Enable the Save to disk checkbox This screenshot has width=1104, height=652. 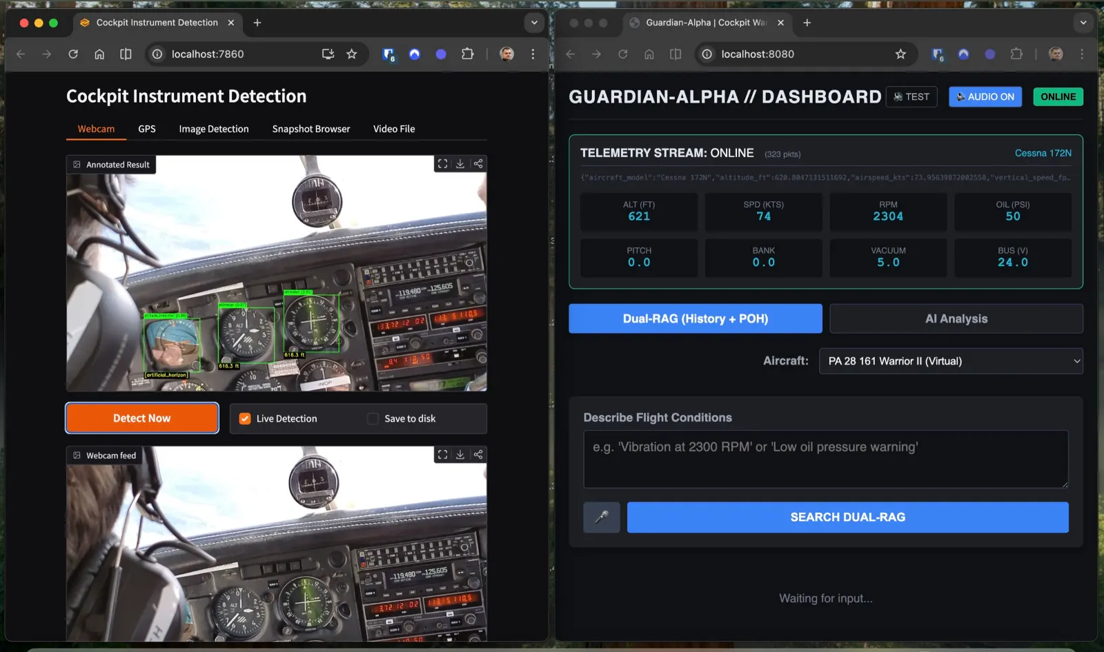tap(373, 418)
